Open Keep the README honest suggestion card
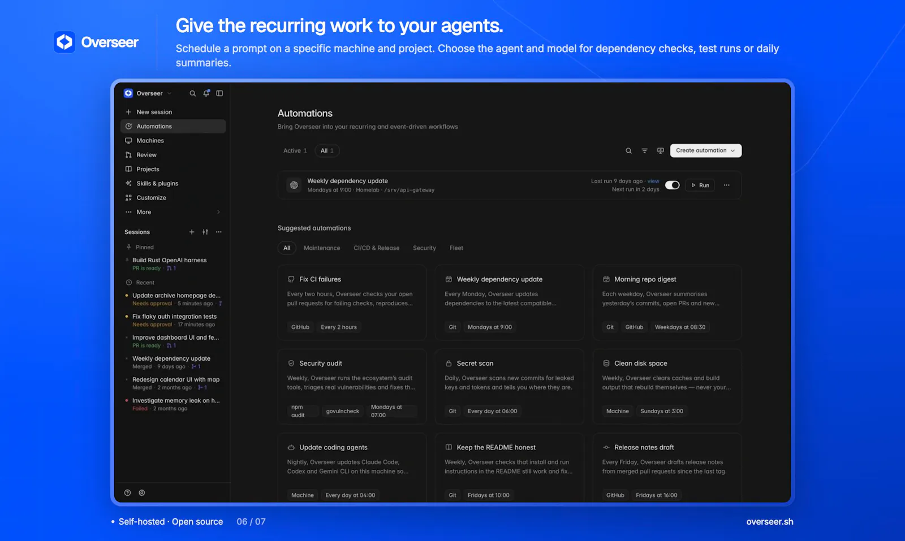 (x=509, y=468)
